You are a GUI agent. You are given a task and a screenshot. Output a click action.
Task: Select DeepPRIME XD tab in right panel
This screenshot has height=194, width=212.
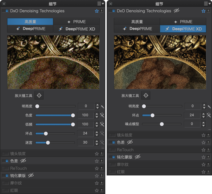click(183, 29)
